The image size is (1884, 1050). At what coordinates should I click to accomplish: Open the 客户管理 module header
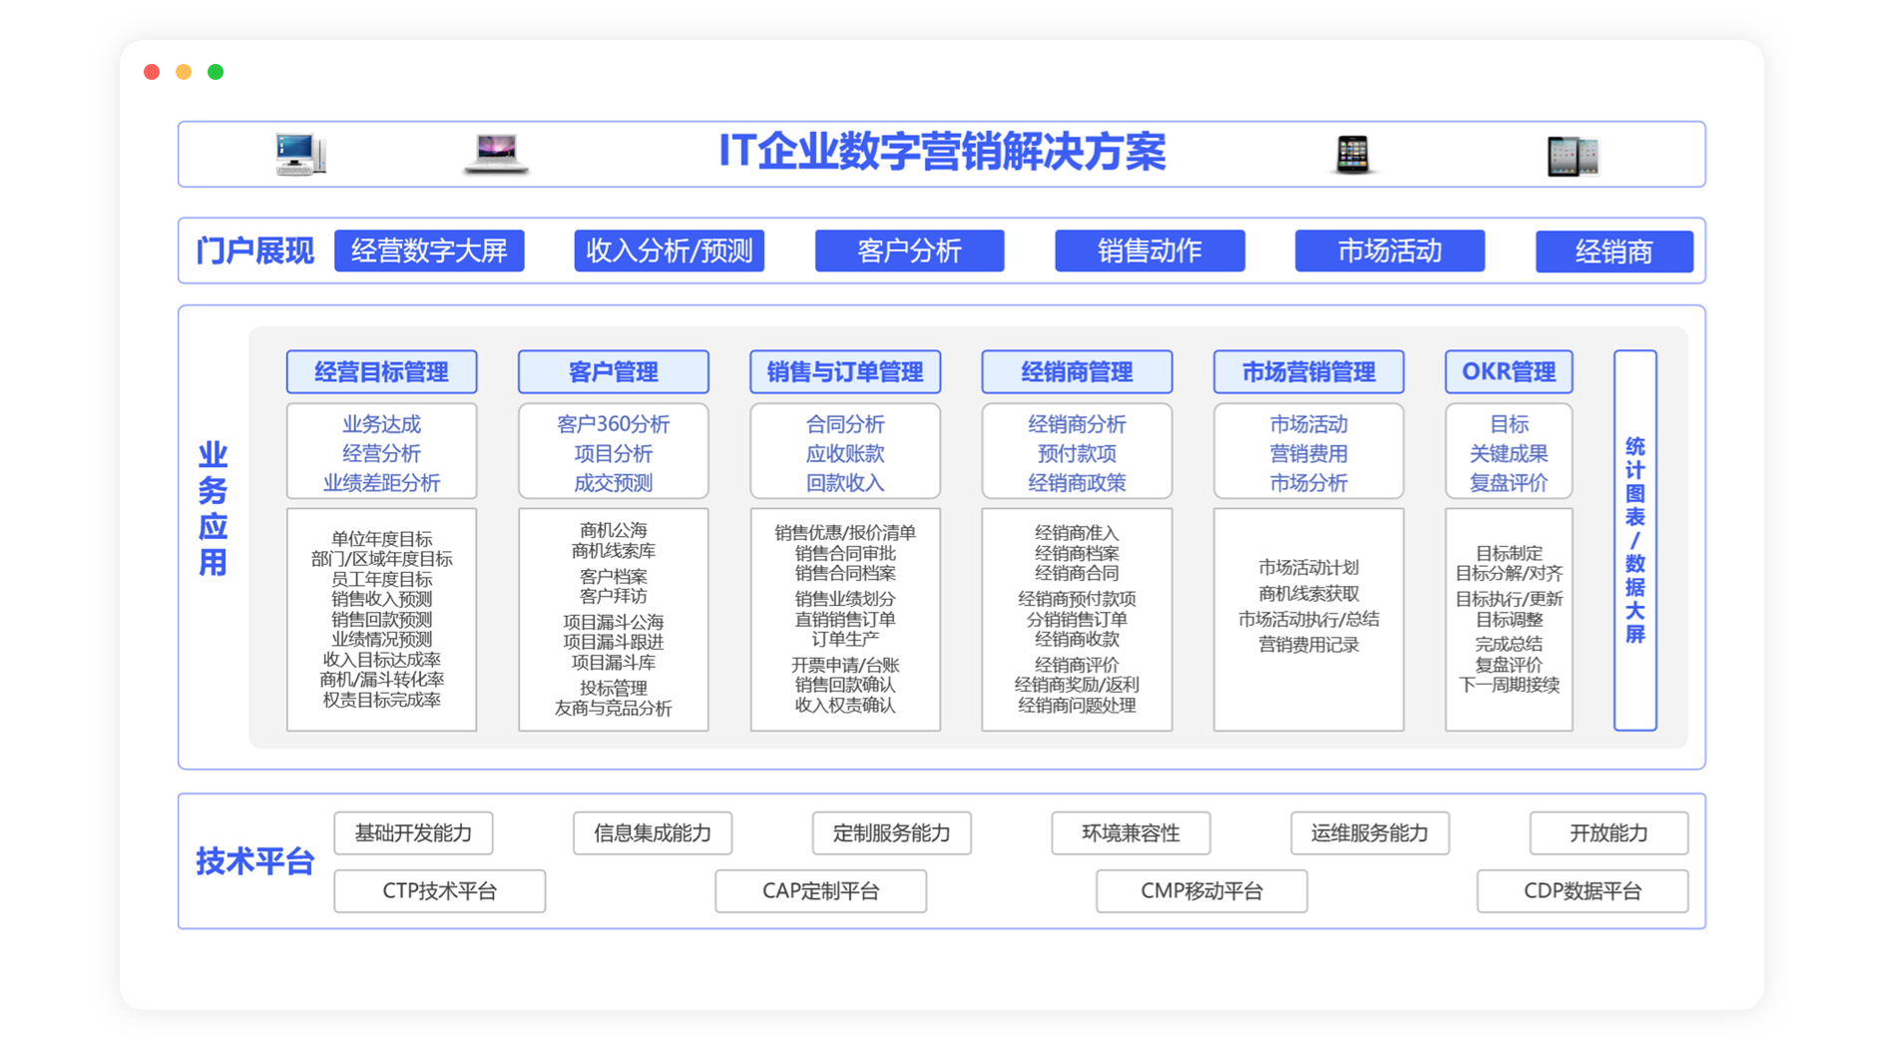pyautogui.click(x=613, y=371)
